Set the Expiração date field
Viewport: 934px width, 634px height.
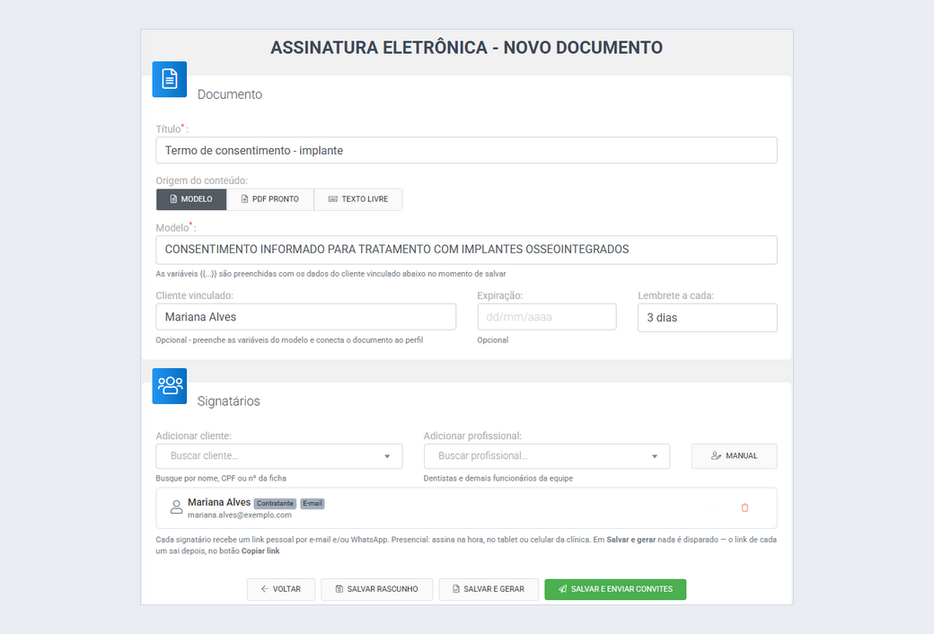547,317
